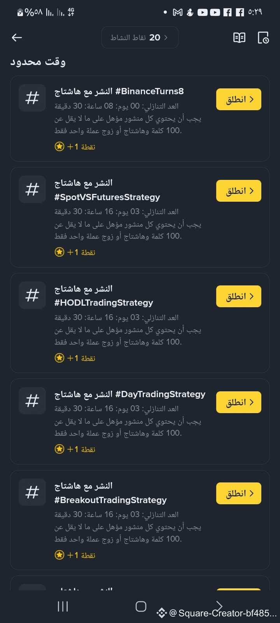Open the guide book icon

(239, 37)
